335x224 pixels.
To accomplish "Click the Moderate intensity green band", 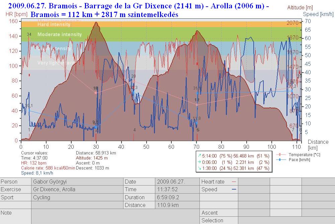I will click(161, 34).
